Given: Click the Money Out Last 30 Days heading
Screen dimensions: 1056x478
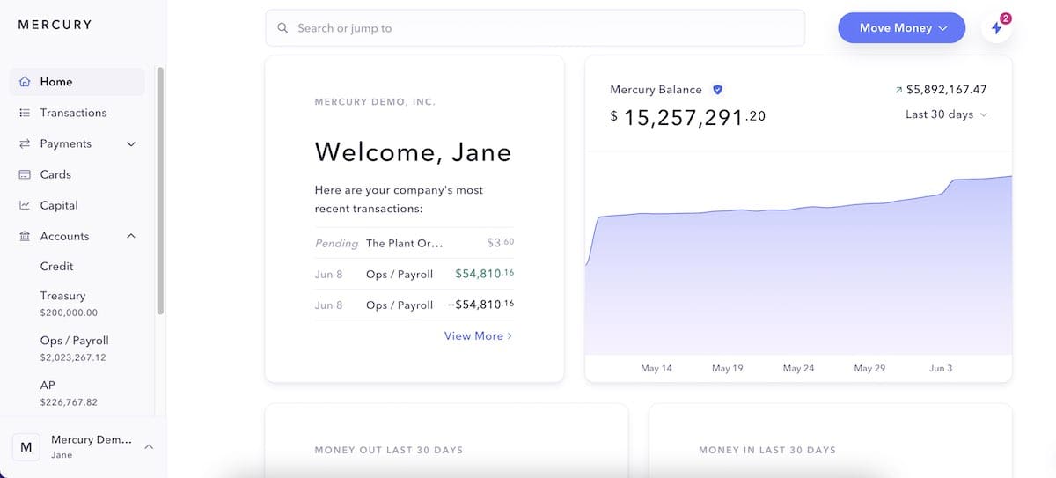Looking at the screenshot, I should click(x=389, y=450).
